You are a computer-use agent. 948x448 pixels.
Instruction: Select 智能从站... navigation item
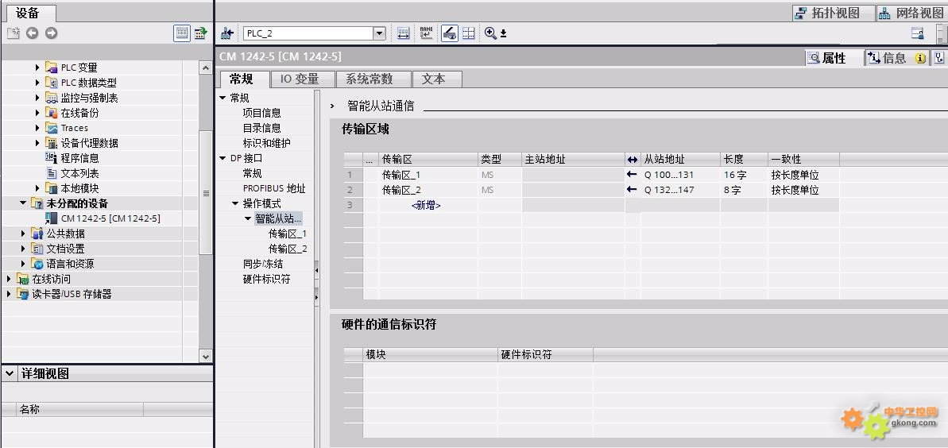pos(278,219)
